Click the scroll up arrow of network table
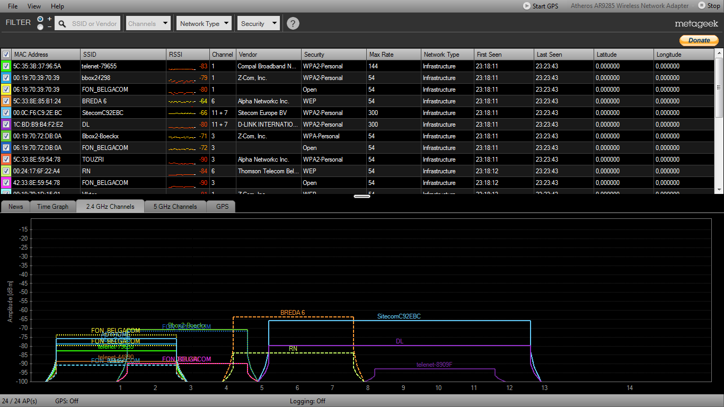This screenshot has width=724, height=407. click(719, 53)
